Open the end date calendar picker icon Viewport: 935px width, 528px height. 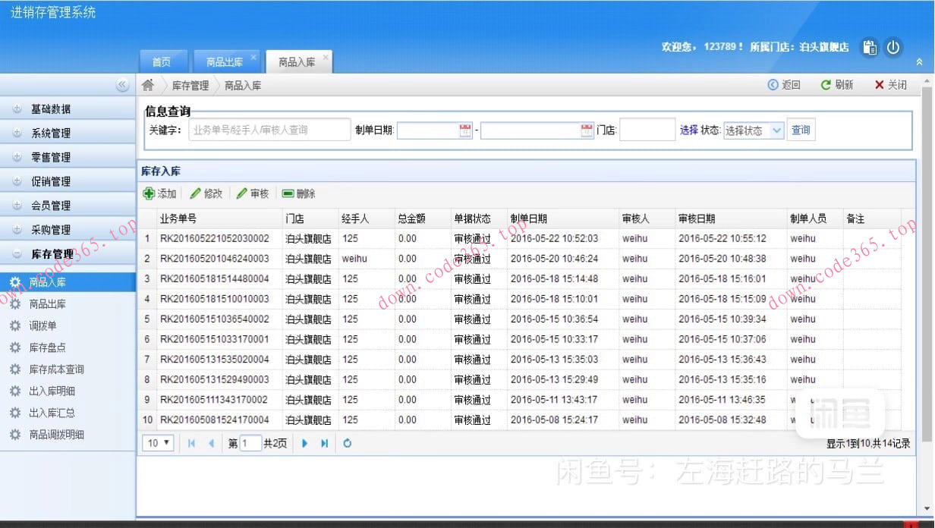click(586, 130)
